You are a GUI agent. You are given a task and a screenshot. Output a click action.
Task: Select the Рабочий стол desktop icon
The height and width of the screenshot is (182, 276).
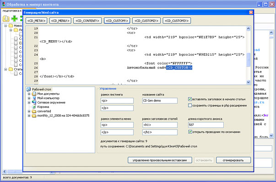tap(29, 89)
